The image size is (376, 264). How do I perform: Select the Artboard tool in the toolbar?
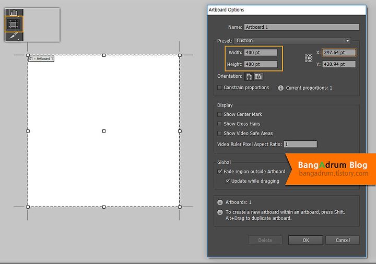pos(14,24)
